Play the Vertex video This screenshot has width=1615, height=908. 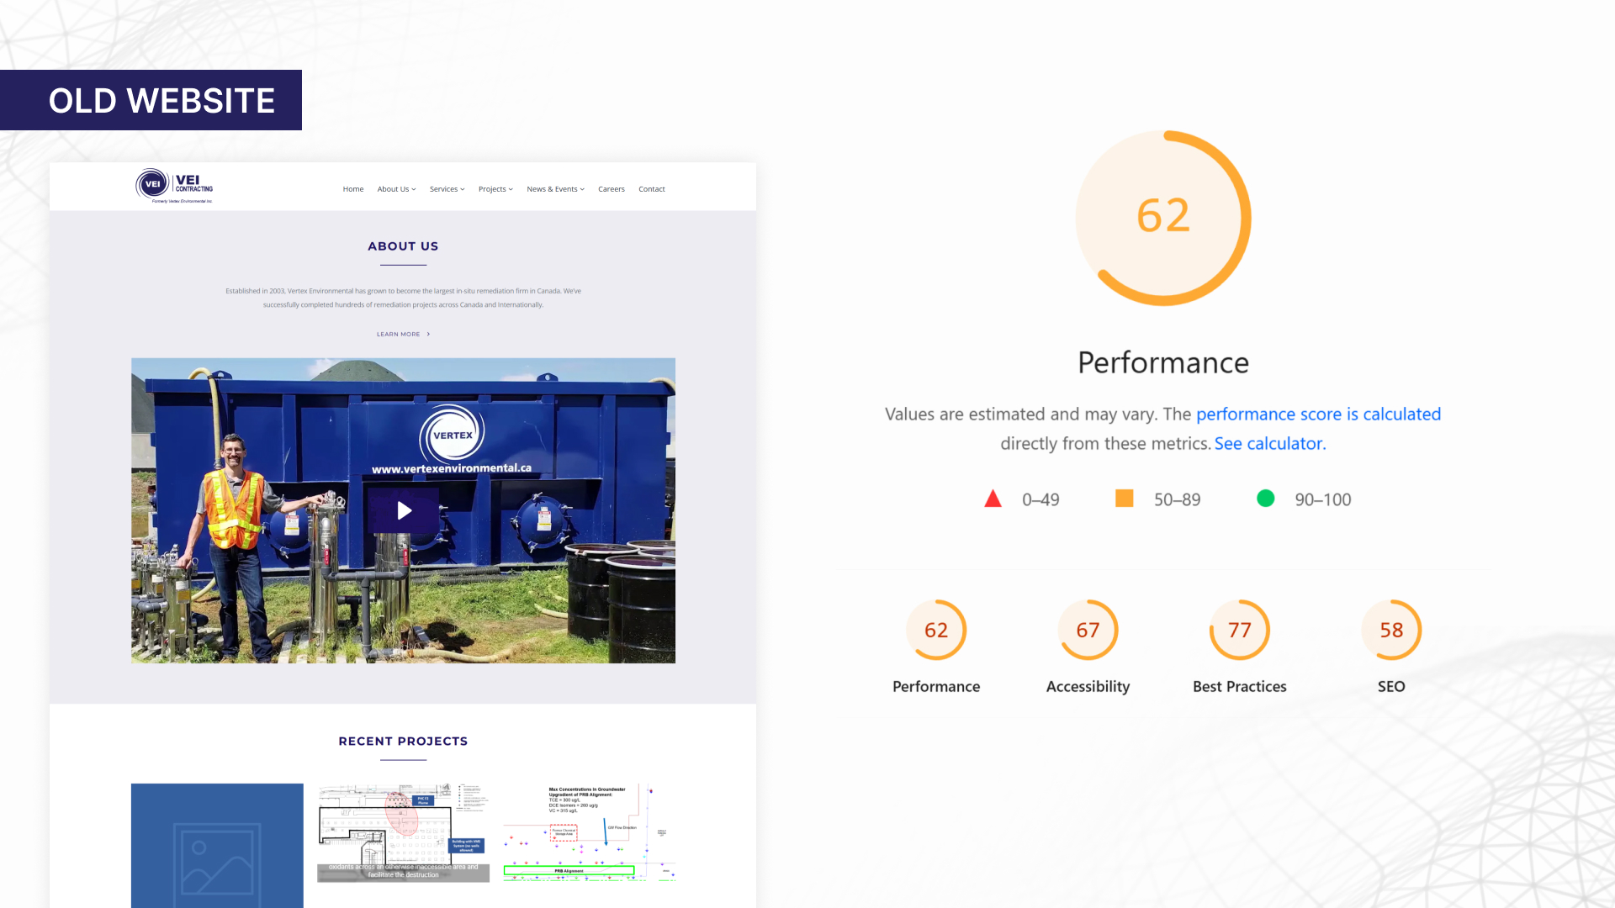404,510
